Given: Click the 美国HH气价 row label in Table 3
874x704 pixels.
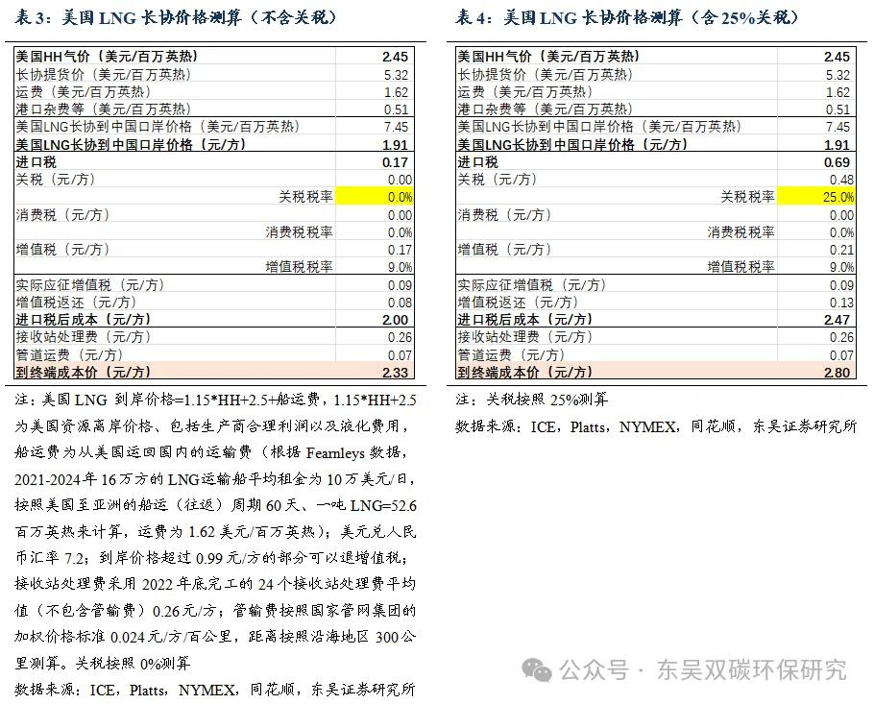Looking at the screenshot, I should tap(107, 57).
